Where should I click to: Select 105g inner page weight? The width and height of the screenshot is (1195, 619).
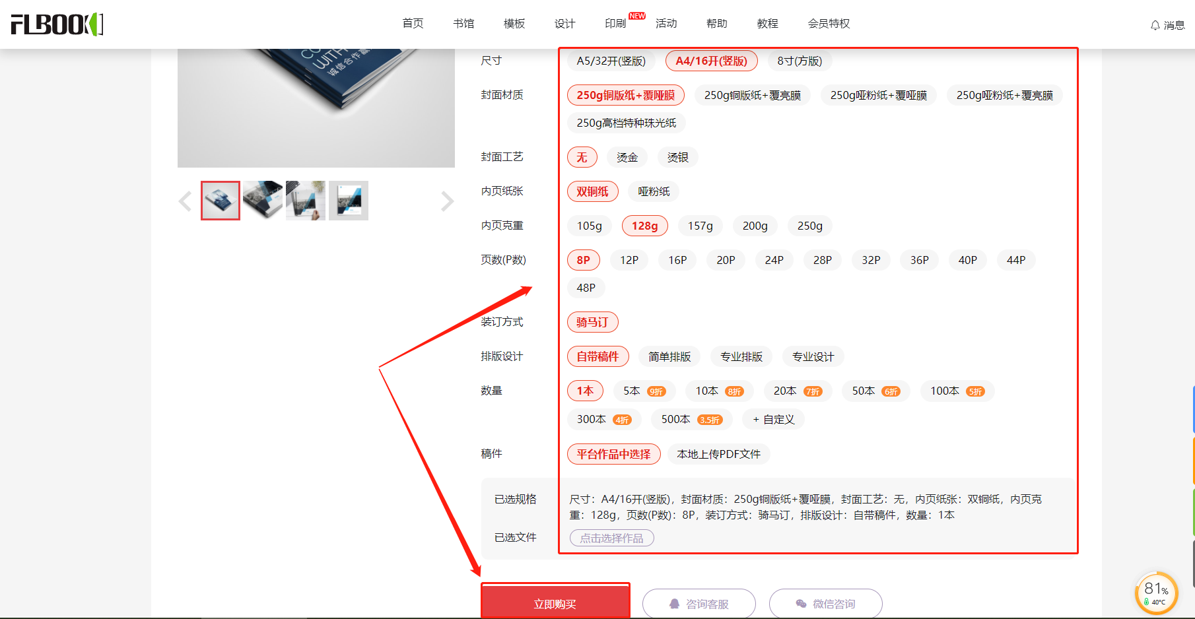590,226
